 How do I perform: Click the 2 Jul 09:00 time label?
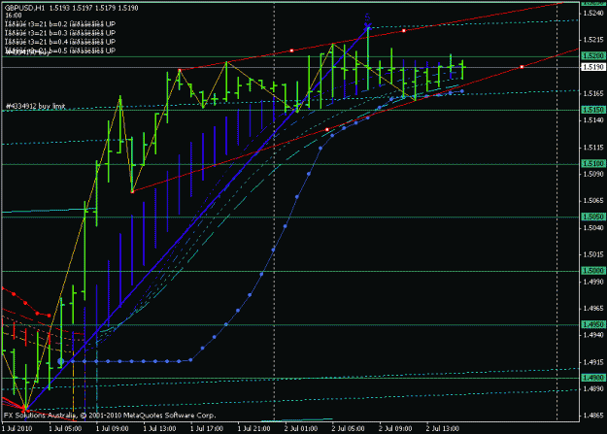[395, 428]
